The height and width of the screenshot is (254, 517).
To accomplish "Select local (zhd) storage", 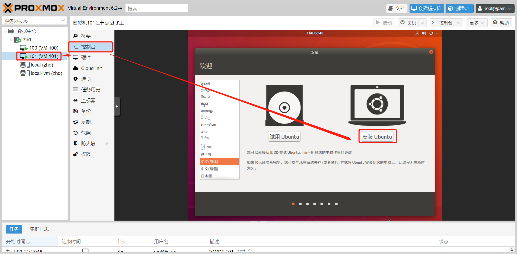I will [37, 65].
